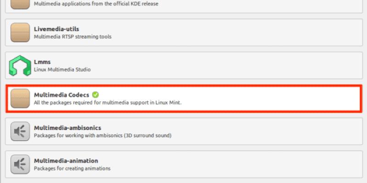
Task: Click the 'Linux Multimedia Studio' description
Action: [x=62, y=70]
